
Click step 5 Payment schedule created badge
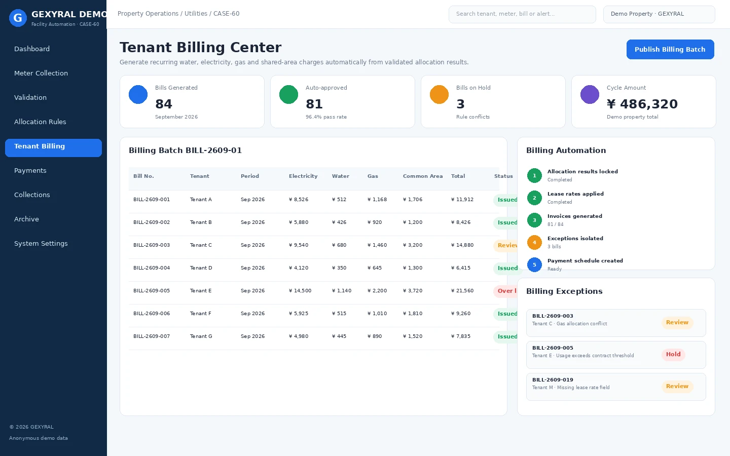(534, 265)
